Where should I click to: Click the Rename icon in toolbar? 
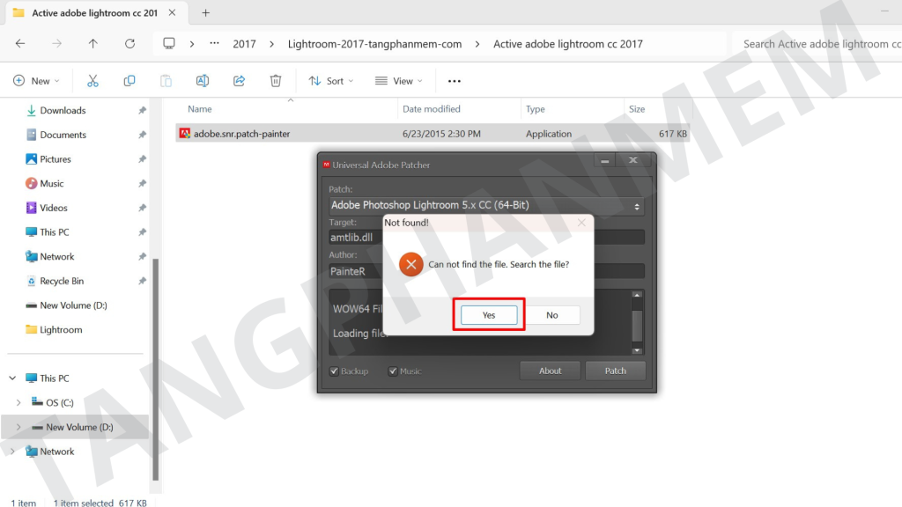pos(202,81)
